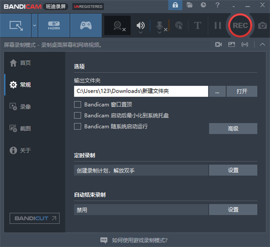The width and height of the screenshot is (270, 247).
Task: Open screen mode dropdown arrow
Action: 35,26
